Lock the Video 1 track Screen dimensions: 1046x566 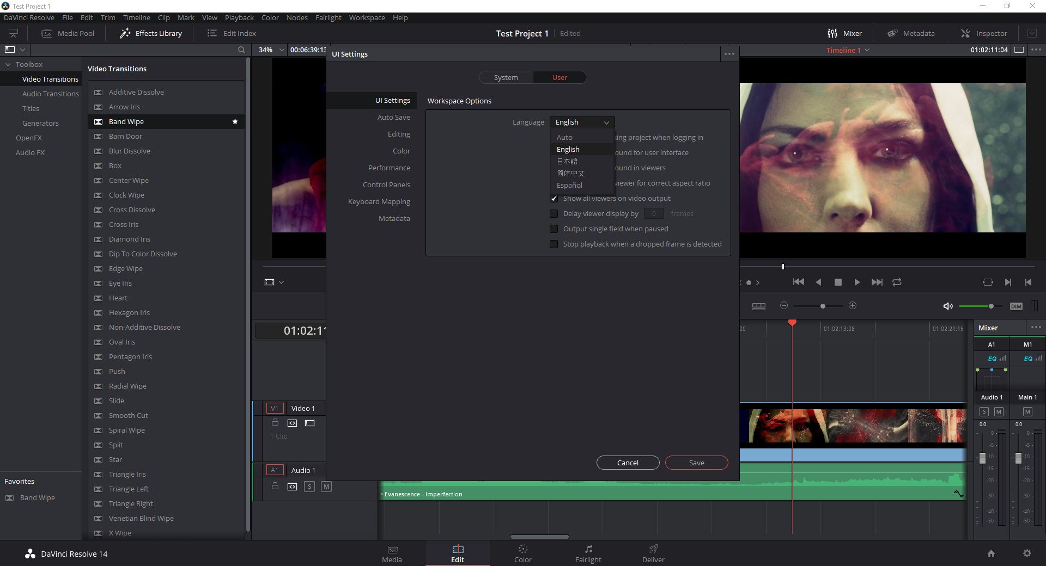[275, 423]
